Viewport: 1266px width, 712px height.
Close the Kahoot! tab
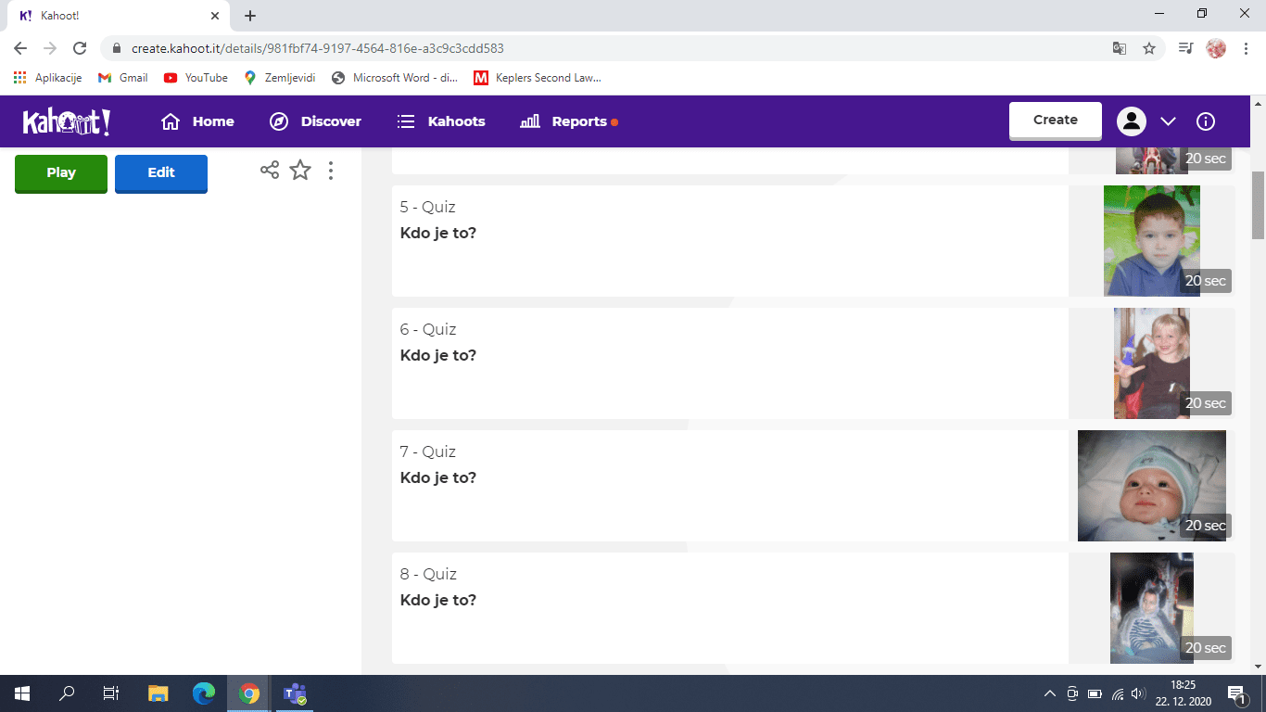[x=215, y=16]
